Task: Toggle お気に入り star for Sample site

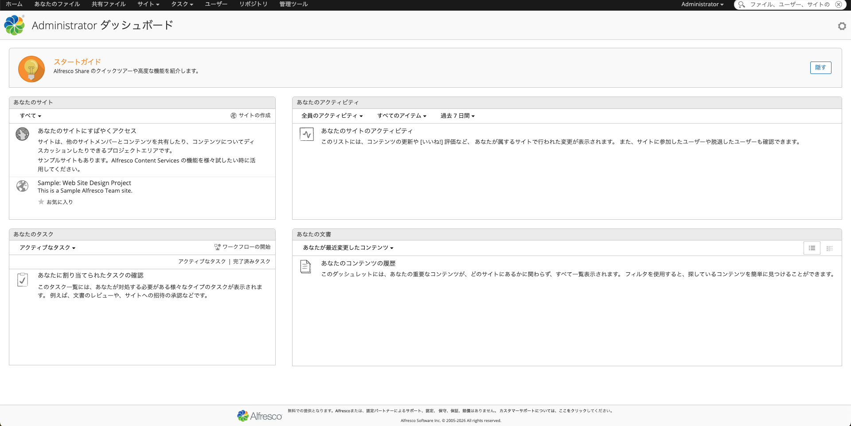Action: [41, 202]
